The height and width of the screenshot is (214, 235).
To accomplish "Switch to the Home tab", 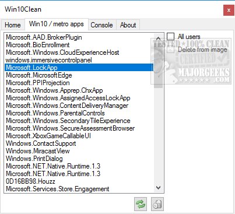I will pos(13,25).
